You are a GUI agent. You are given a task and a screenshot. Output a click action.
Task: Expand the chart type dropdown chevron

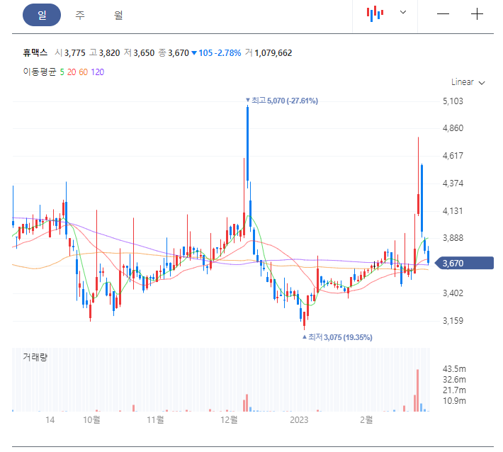tap(403, 12)
